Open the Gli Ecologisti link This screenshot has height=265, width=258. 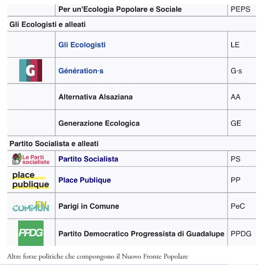pos(82,45)
